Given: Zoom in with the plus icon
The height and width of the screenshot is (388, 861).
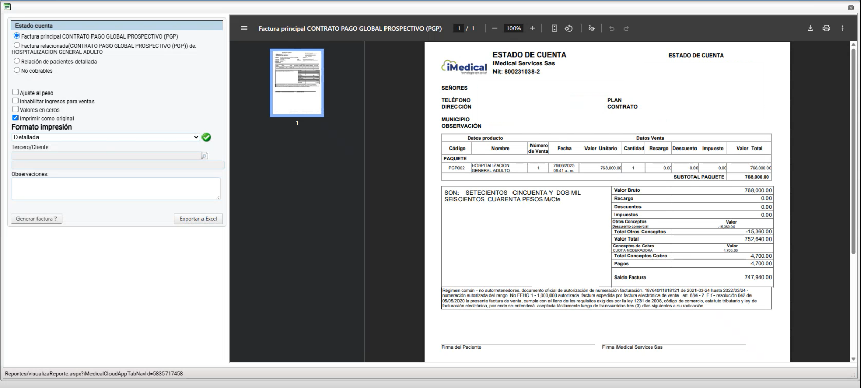Looking at the screenshot, I should (x=533, y=28).
